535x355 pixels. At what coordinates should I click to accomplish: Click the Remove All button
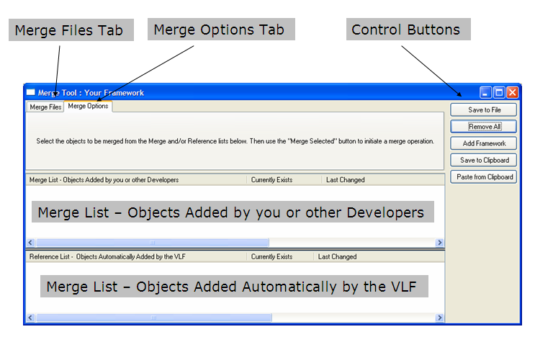[484, 127]
